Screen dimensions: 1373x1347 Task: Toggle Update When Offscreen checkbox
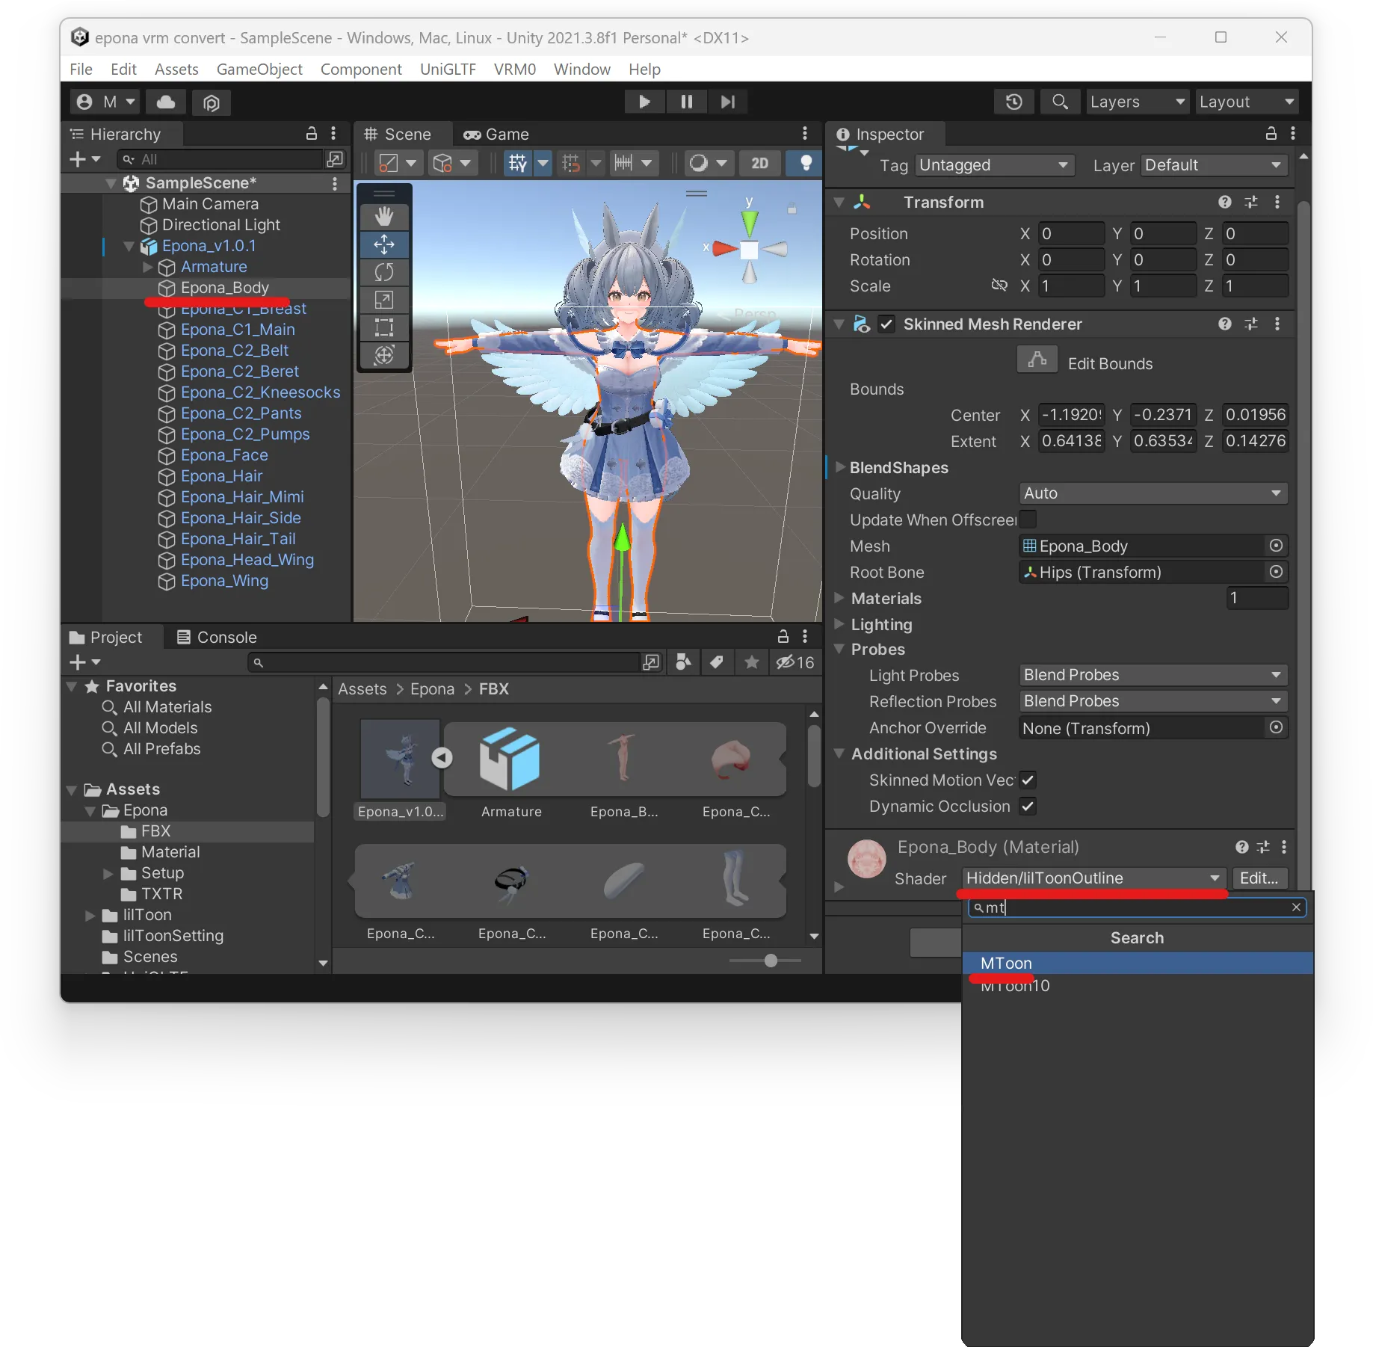1028,519
